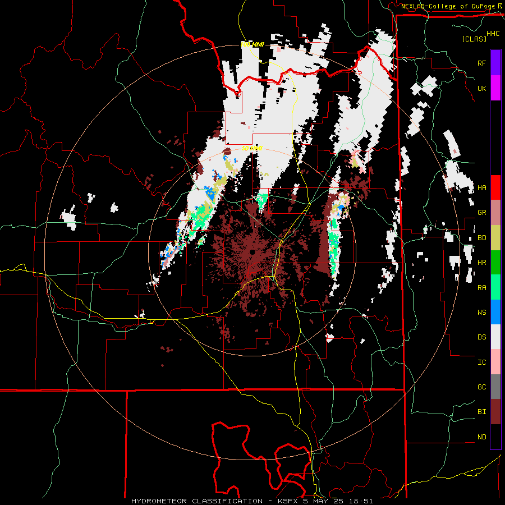Viewport: 505px width, 505px height.
Task: Click the [CLAS] units label
Action: 474,39
